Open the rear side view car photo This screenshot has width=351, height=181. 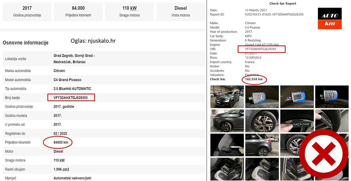pyautogui.click(x=262, y=145)
